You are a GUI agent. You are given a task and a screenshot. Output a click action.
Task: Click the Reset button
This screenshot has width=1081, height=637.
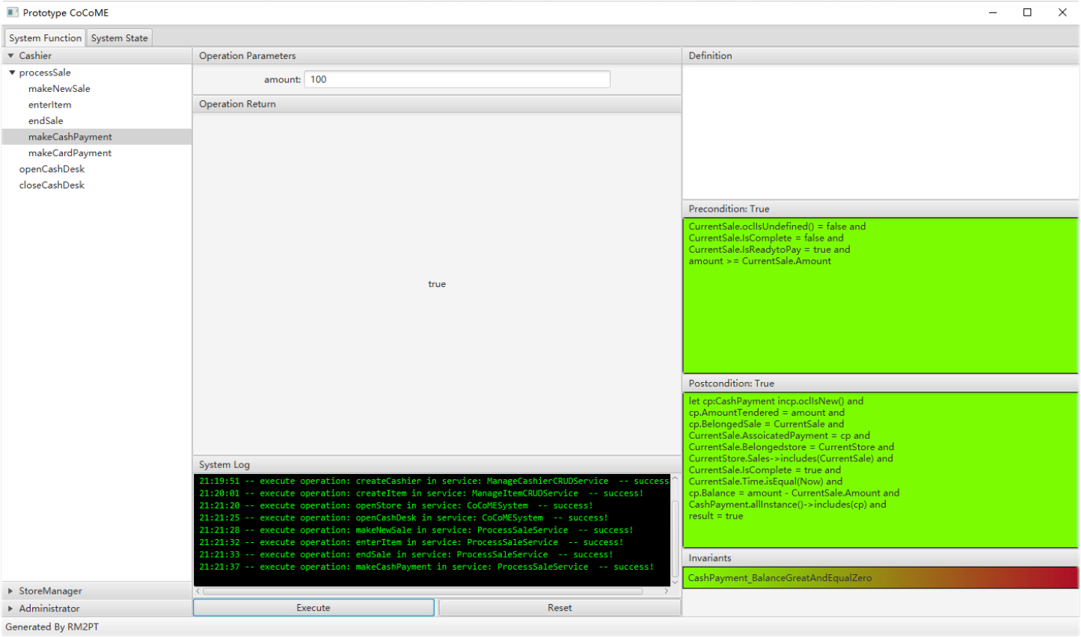(x=560, y=608)
